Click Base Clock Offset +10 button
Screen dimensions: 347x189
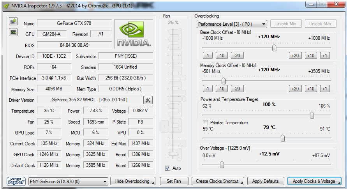click(x=311, y=56)
